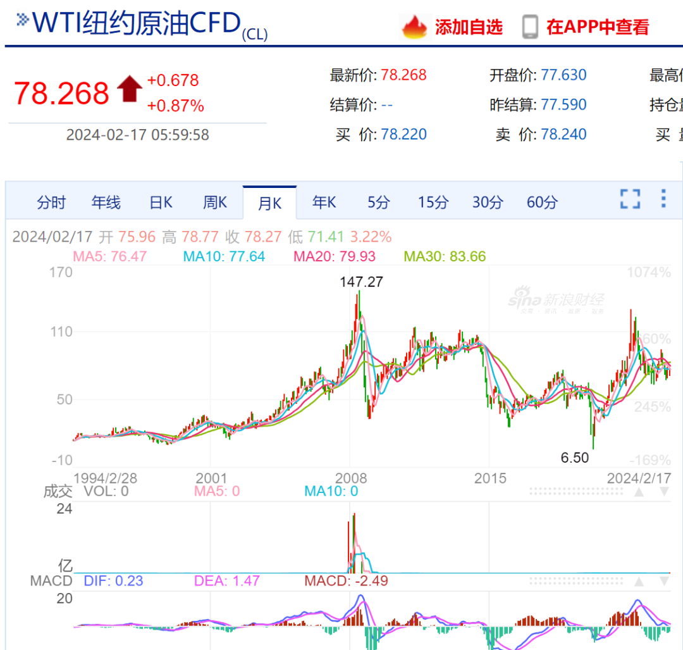Click the up arrow in volume panel
Image resolution: width=683 pixels, height=650 pixels.
[x=639, y=492]
